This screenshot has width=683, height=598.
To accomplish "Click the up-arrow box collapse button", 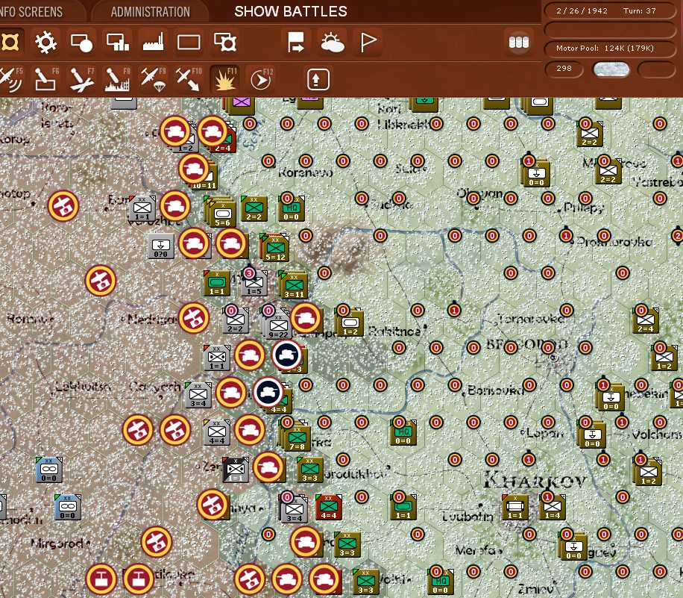I will pyautogui.click(x=318, y=79).
